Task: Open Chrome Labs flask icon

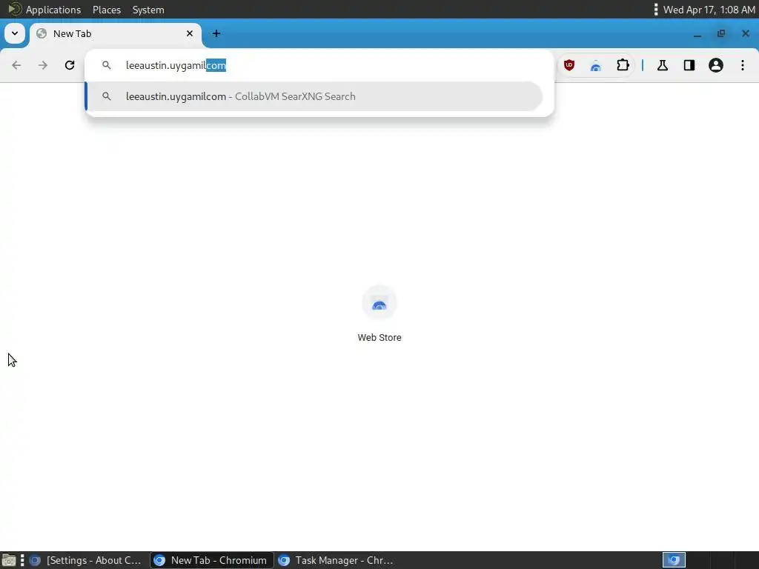Action: tap(663, 65)
